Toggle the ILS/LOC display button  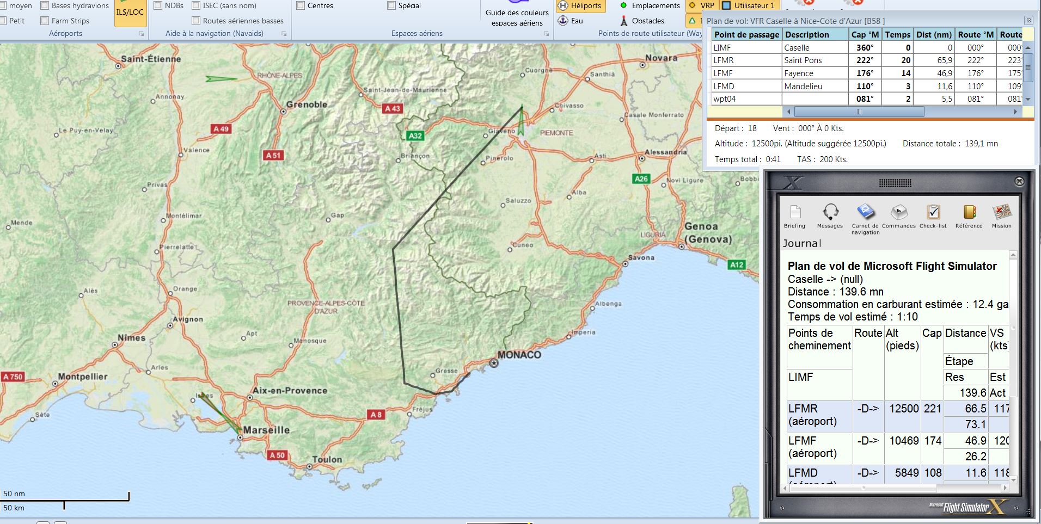(x=130, y=13)
